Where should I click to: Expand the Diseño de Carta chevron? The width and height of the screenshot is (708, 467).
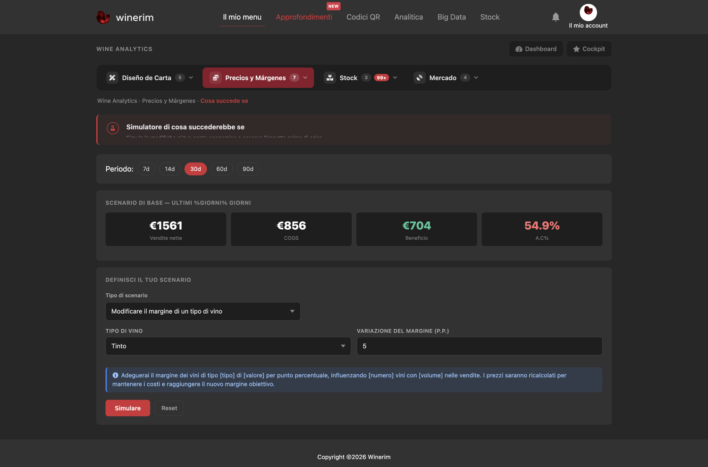point(191,78)
